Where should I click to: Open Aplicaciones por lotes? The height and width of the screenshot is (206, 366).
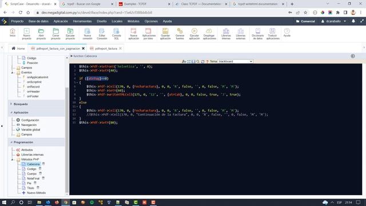point(149,34)
